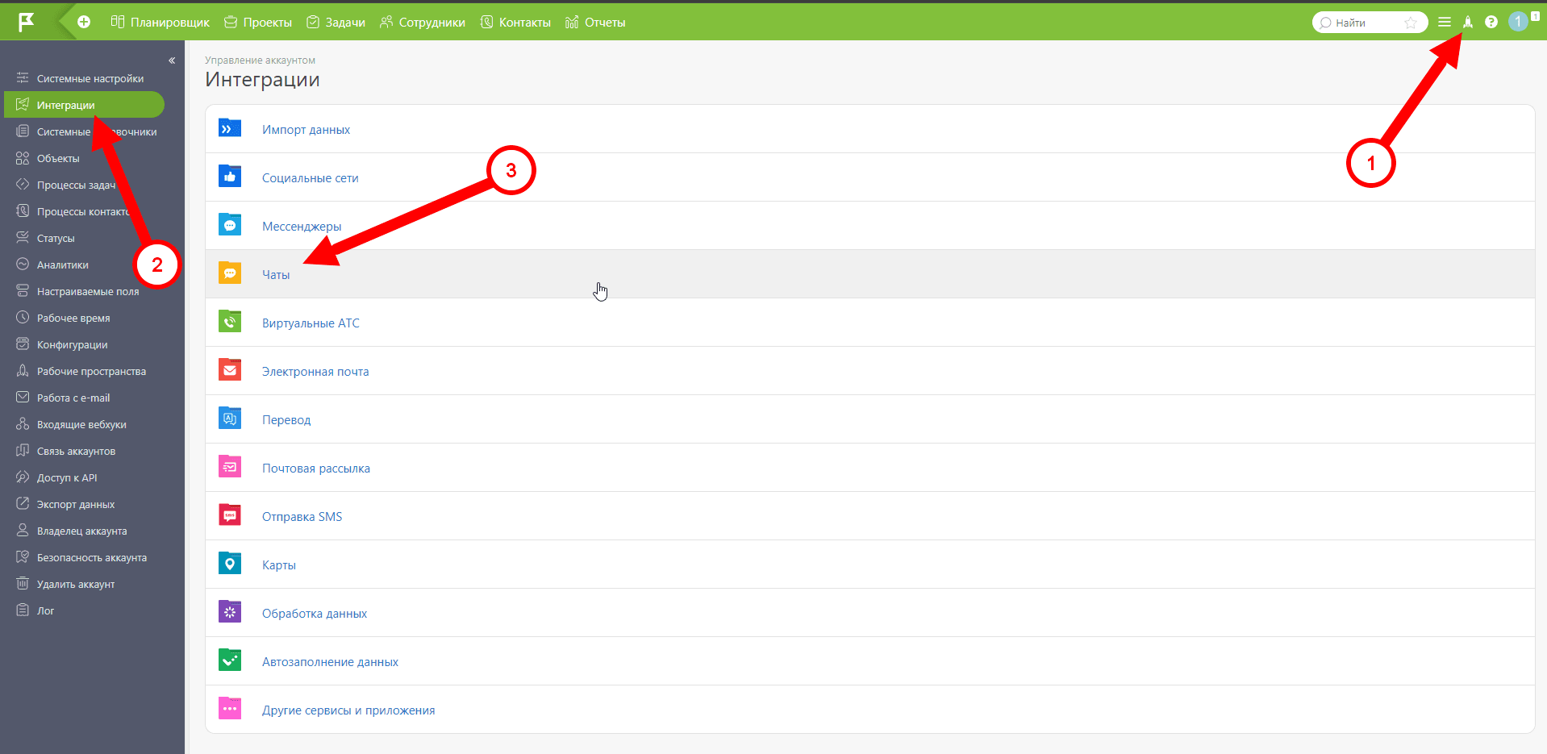Click the Отправка SMS icon
The height and width of the screenshot is (754, 1547).
point(230,515)
